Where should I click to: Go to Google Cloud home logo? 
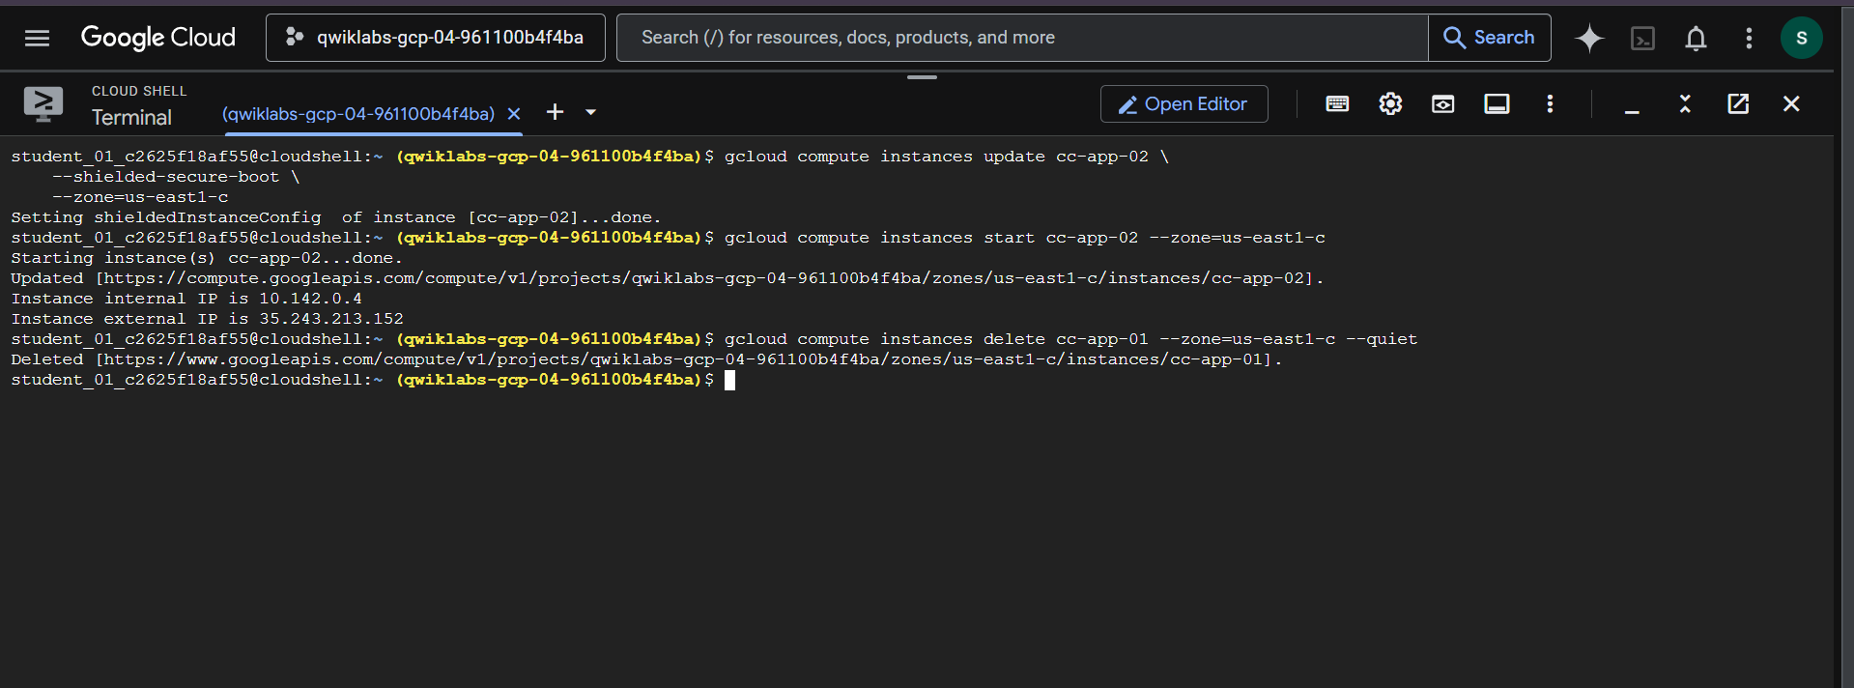click(157, 38)
